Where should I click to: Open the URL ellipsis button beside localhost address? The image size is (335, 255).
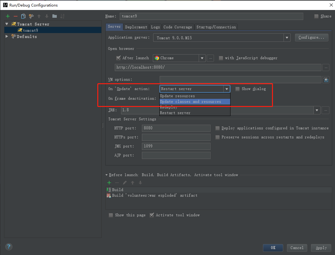point(326,67)
